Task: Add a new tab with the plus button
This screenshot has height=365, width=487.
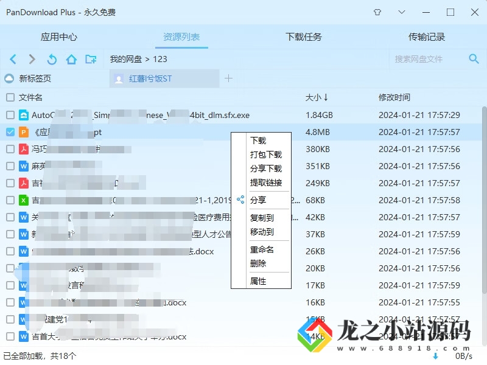Action: point(228,78)
